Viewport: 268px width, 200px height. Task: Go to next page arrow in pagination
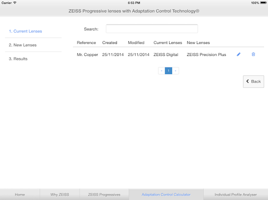[x=175, y=71]
